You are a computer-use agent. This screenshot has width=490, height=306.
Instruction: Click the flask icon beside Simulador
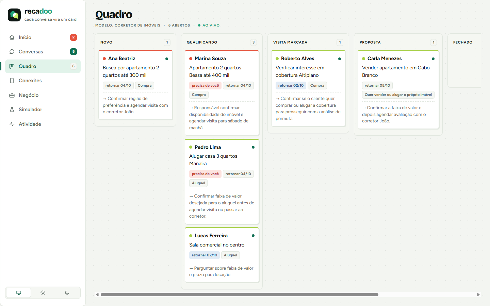(x=12, y=109)
